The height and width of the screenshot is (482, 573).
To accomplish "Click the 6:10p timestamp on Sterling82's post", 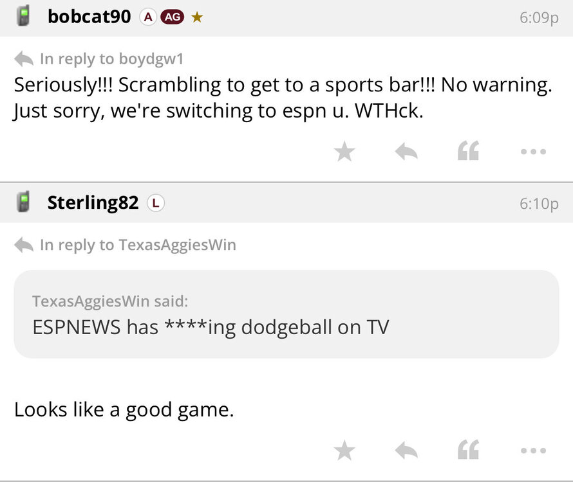I will click(538, 204).
